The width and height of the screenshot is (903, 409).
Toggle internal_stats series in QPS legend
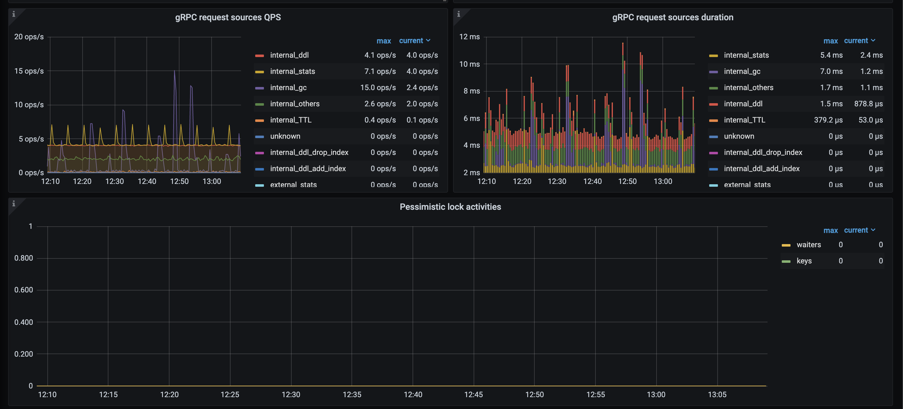click(x=292, y=71)
